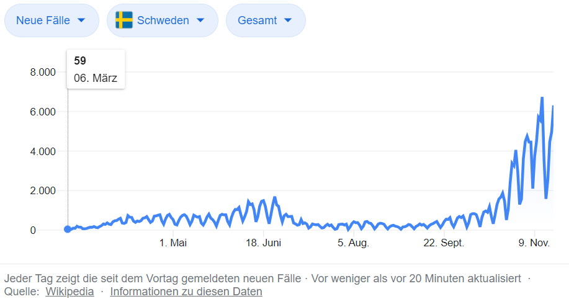The width and height of the screenshot is (569, 299).
Task: Click the 9. Nov. axis label
Action: click(535, 243)
